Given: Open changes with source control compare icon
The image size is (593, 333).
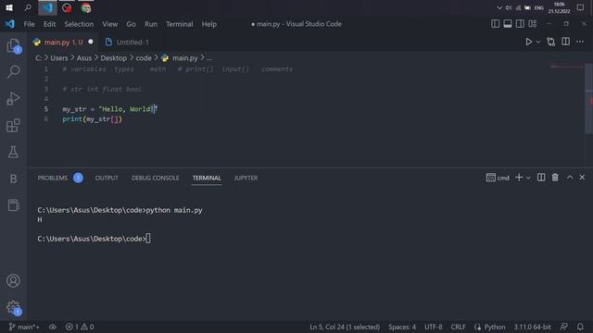Looking at the screenshot, I should (x=551, y=42).
